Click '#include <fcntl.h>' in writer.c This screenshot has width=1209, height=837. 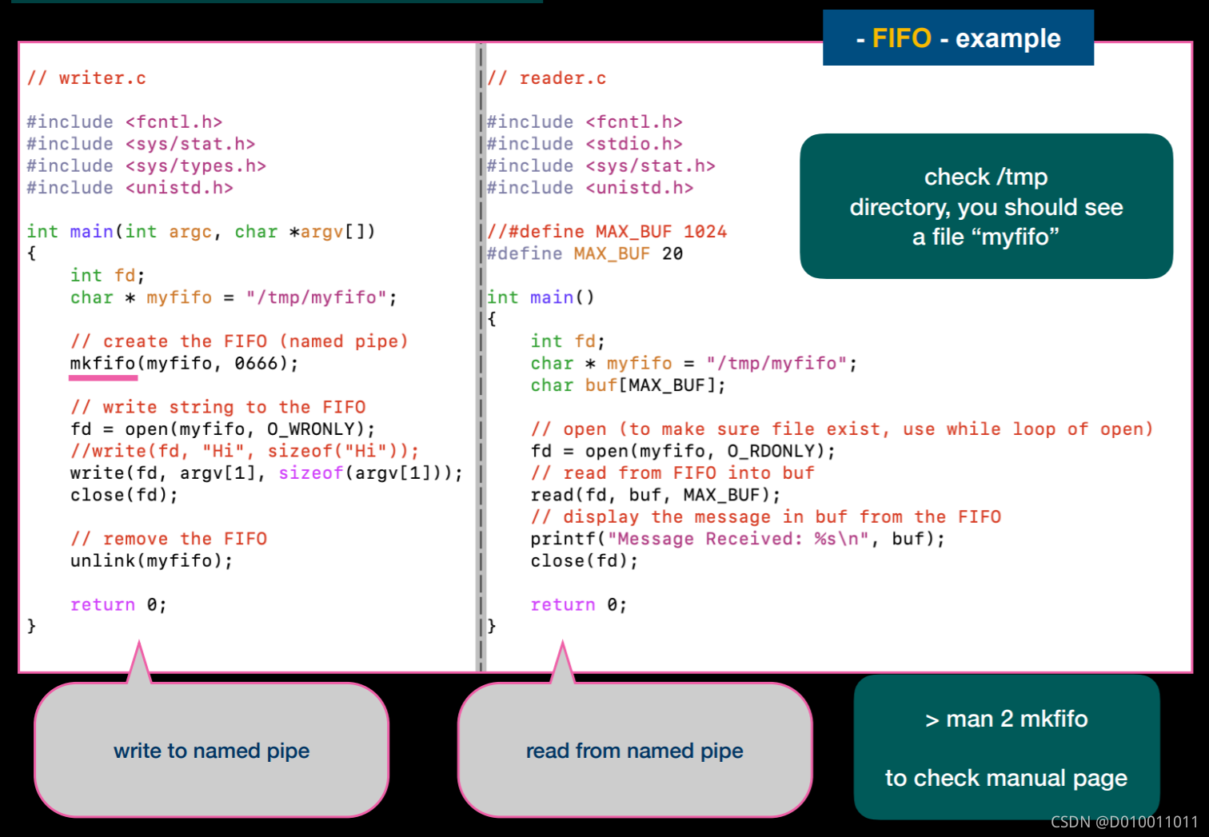pos(125,122)
